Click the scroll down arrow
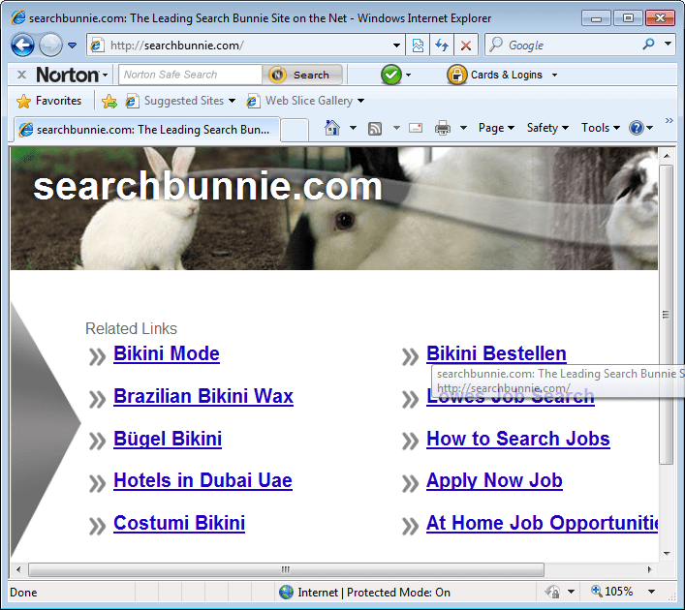Viewport: 685px width, 610px height. [667, 553]
